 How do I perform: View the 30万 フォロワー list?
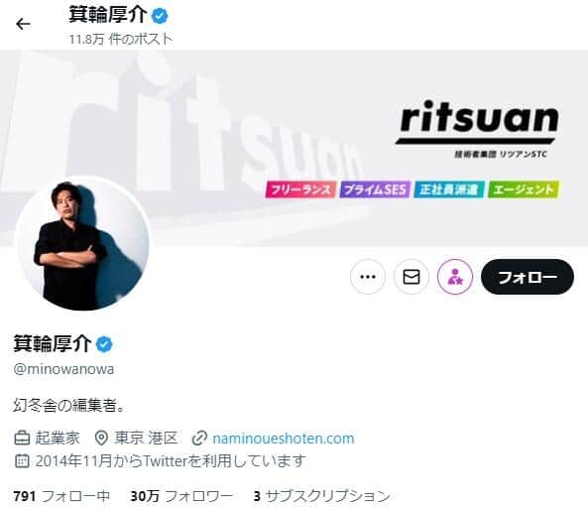tap(181, 496)
